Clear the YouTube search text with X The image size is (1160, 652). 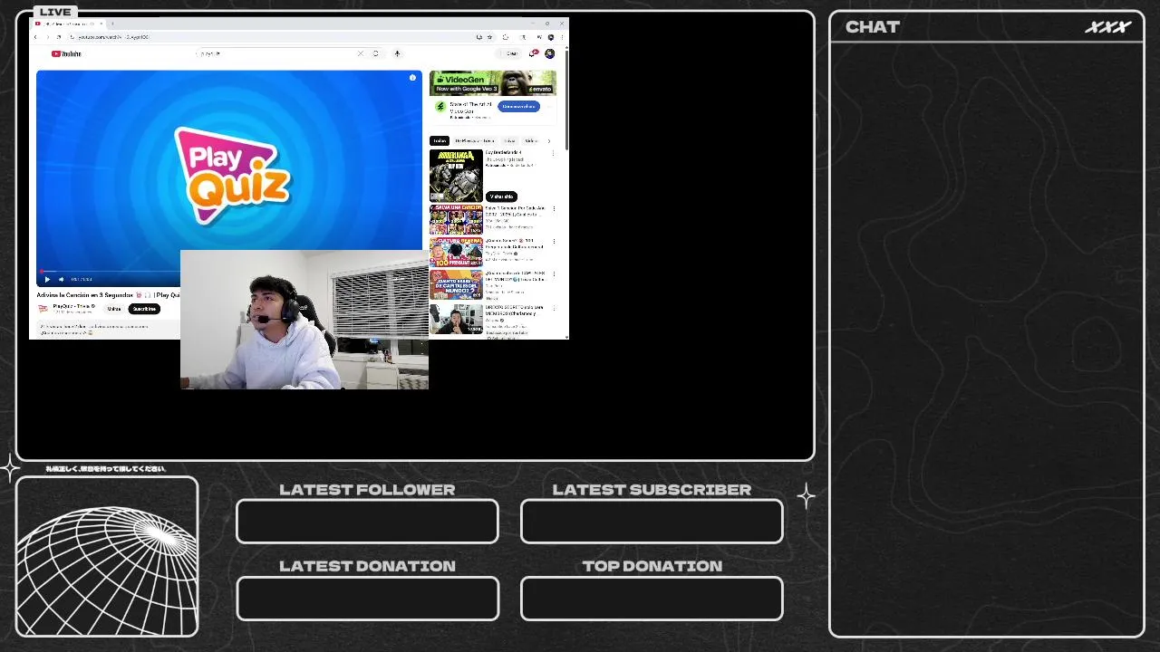click(x=361, y=53)
